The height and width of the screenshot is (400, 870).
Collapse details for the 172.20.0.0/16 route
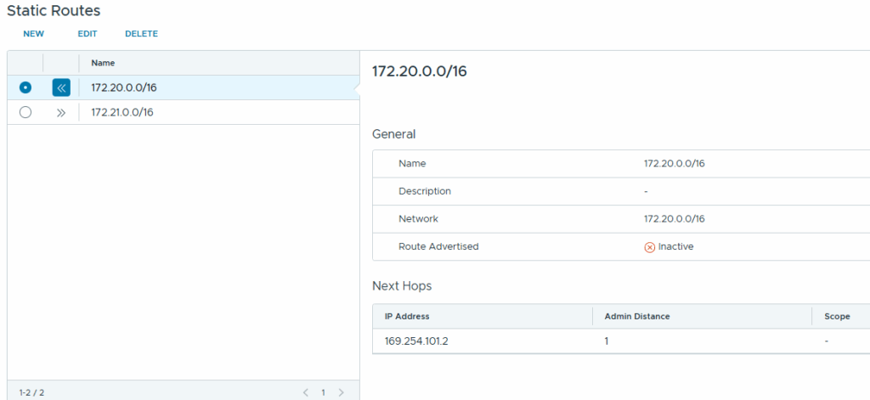click(61, 87)
